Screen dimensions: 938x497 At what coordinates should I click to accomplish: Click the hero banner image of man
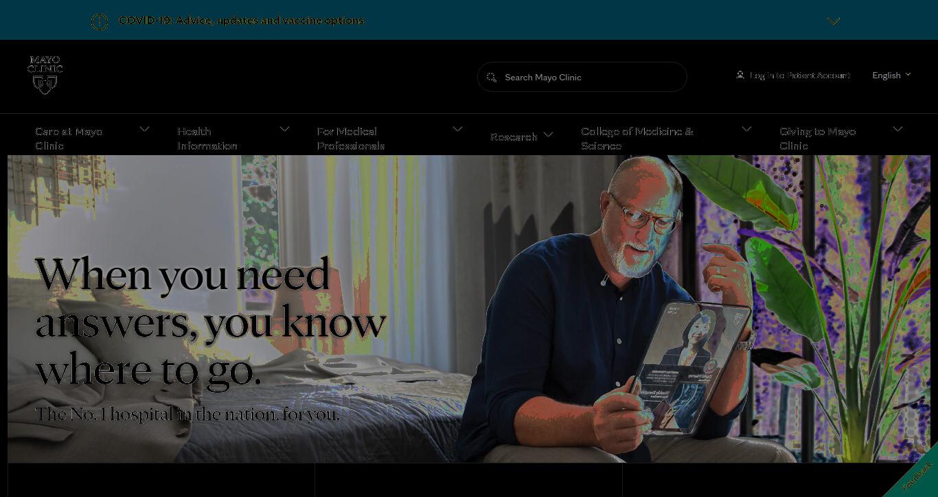[x=469, y=309]
